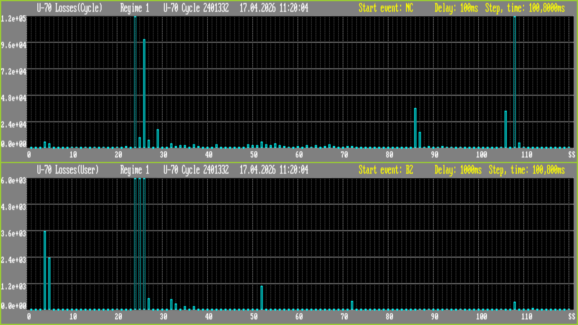Click User chart small bar near tick 108
Screen dimensions: 578x325
click(515, 305)
